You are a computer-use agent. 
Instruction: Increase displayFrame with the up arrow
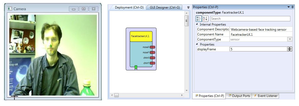pyautogui.click(x=289, y=48)
